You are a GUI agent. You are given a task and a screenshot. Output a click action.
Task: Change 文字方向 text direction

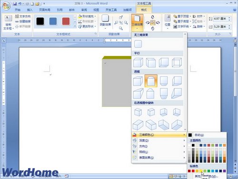click(23, 16)
